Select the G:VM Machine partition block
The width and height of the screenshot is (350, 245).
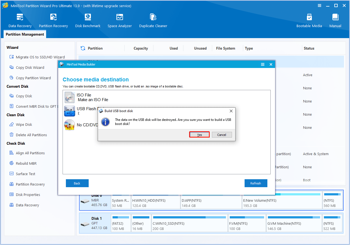pyautogui.click(x=294, y=223)
